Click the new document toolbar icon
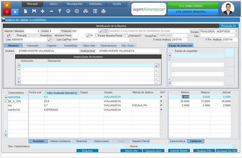 click(x=26, y=11)
